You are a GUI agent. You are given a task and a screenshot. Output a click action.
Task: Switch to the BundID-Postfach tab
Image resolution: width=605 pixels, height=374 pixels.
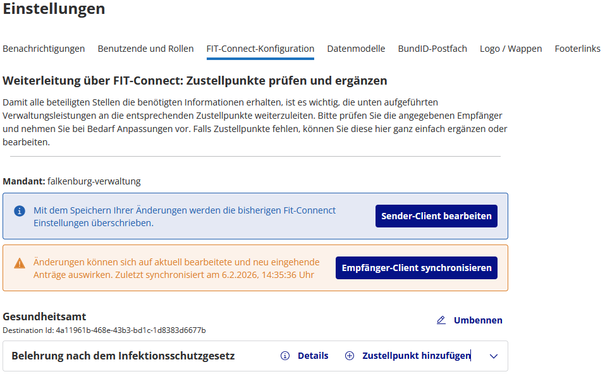click(x=432, y=48)
